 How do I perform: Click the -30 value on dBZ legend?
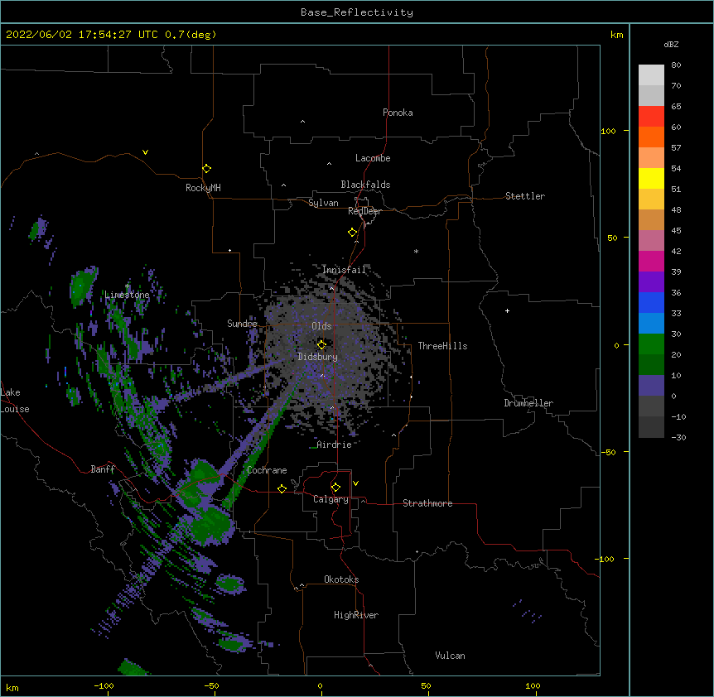click(x=678, y=437)
